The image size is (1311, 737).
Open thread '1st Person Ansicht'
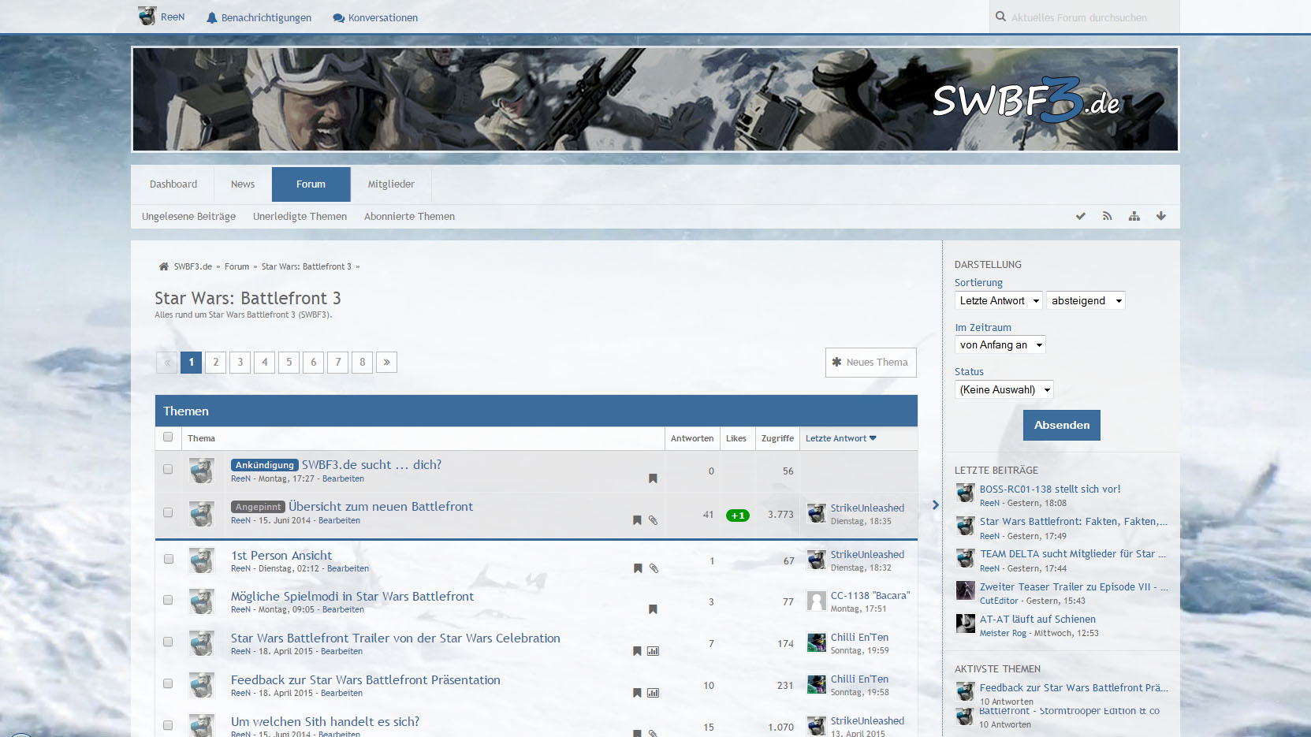point(281,555)
